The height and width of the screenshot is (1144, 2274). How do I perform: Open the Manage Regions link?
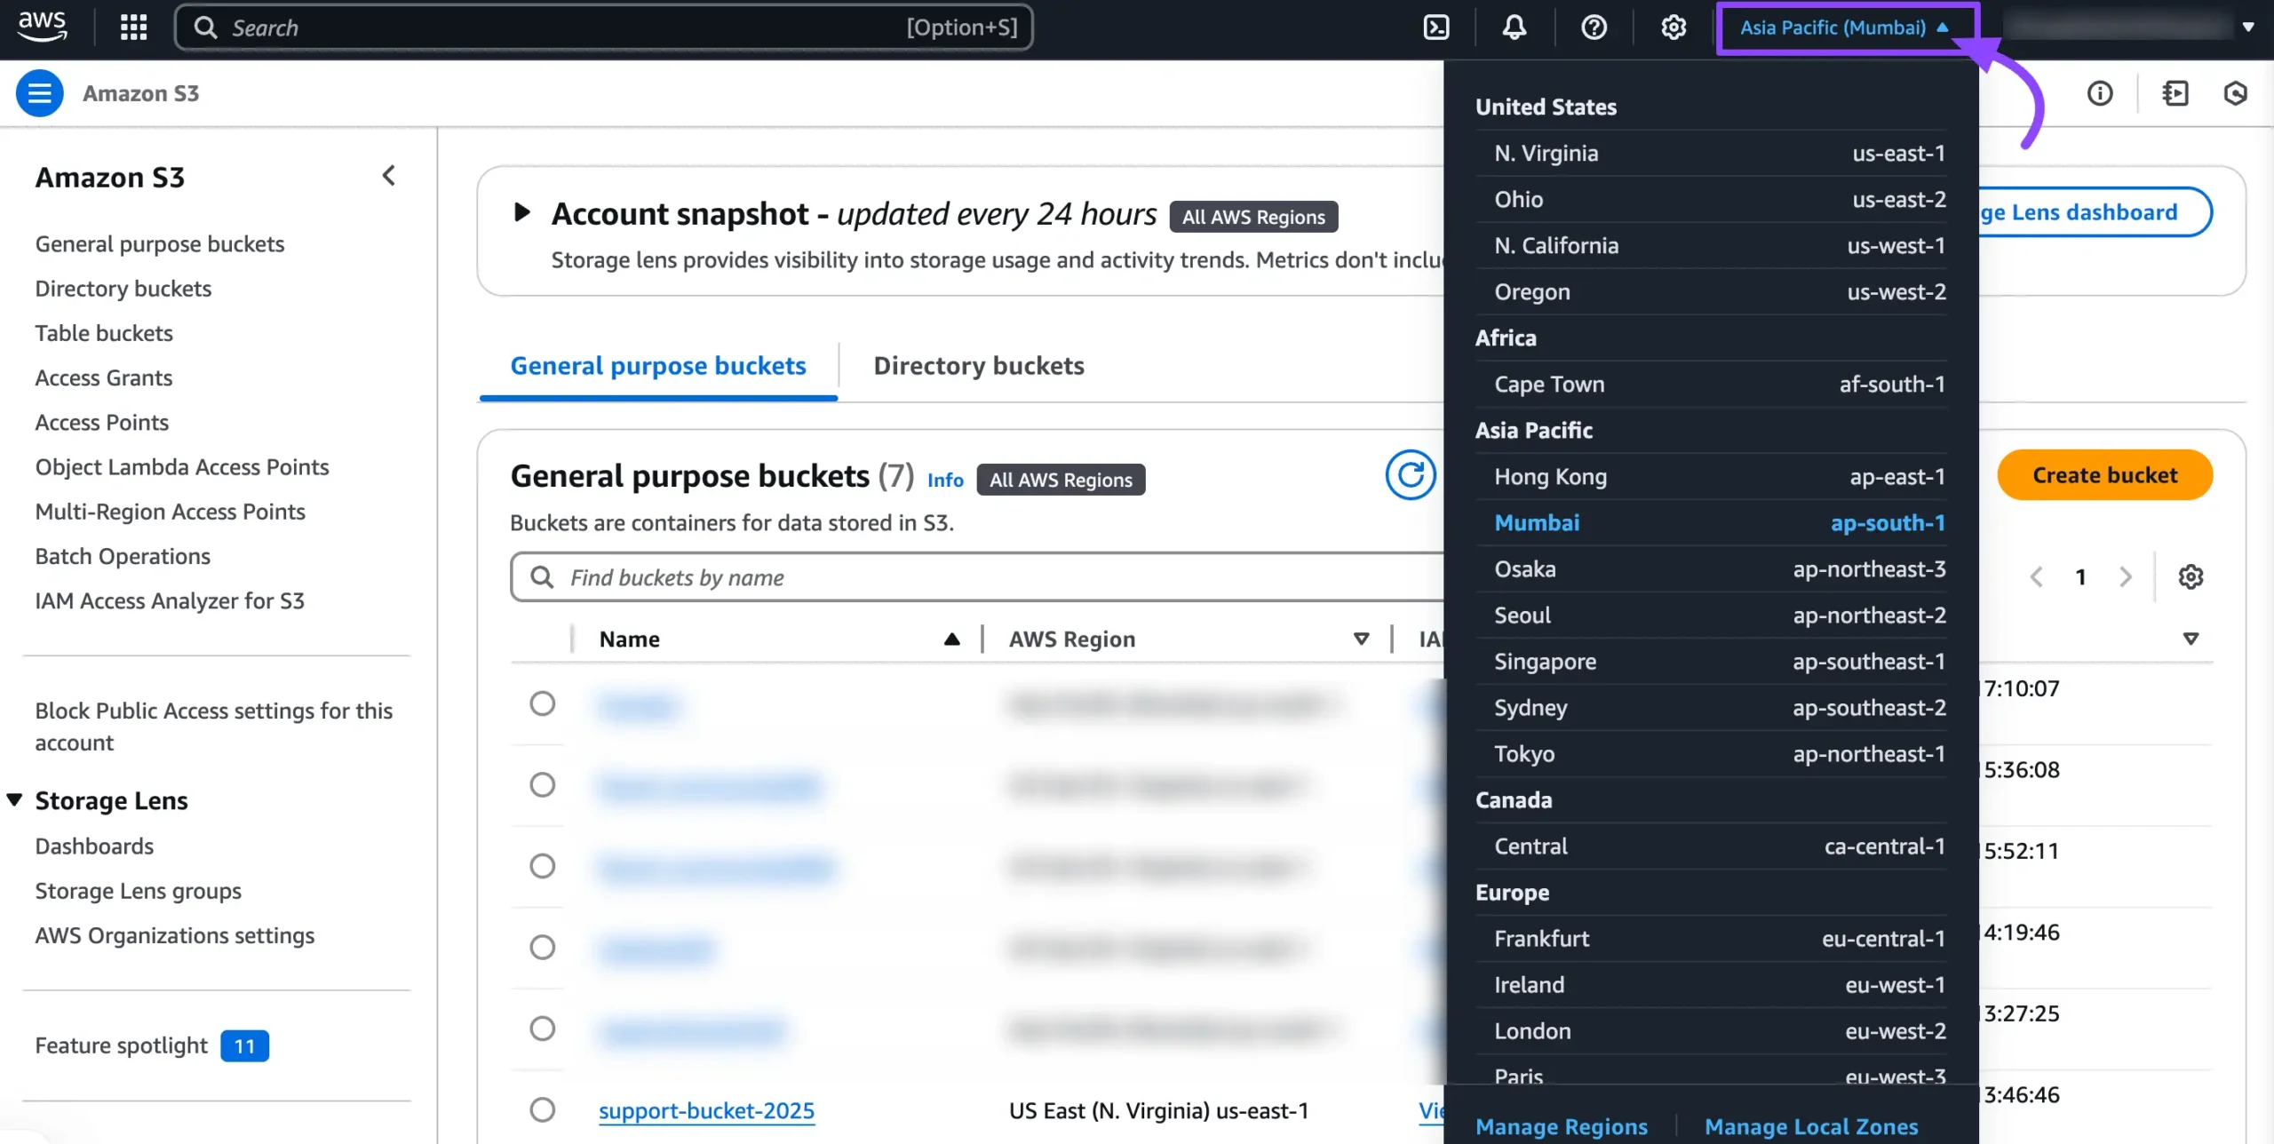pos(1561,1126)
